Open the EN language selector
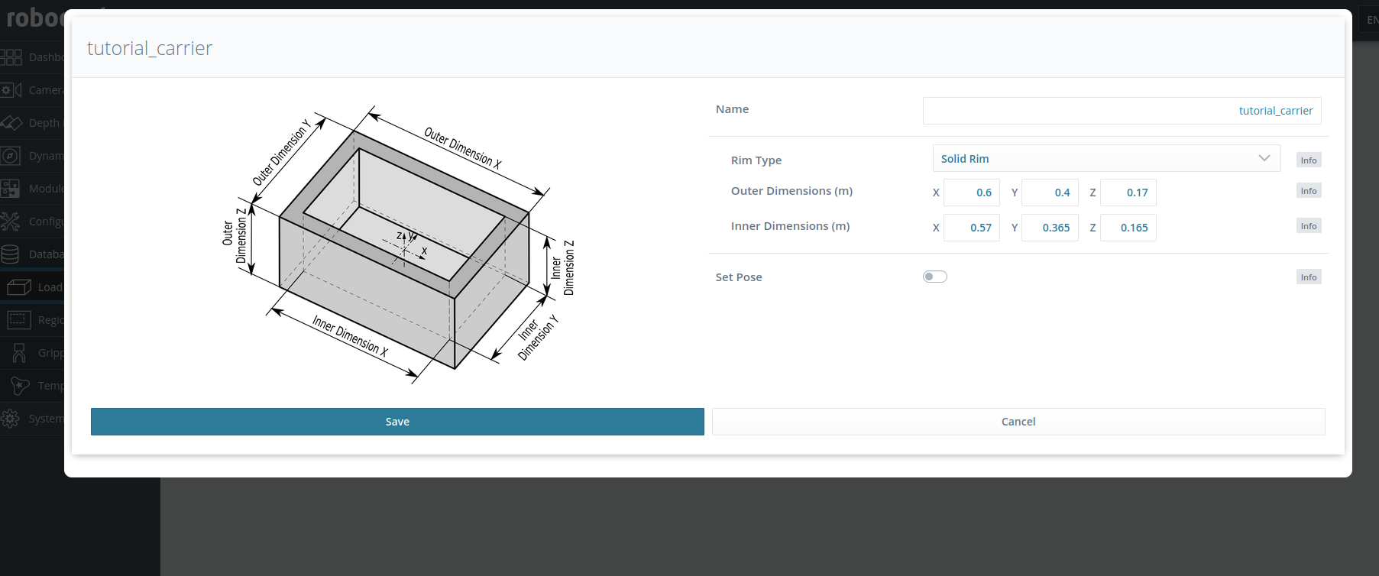This screenshot has width=1379, height=576. [x=1371, y=21]
